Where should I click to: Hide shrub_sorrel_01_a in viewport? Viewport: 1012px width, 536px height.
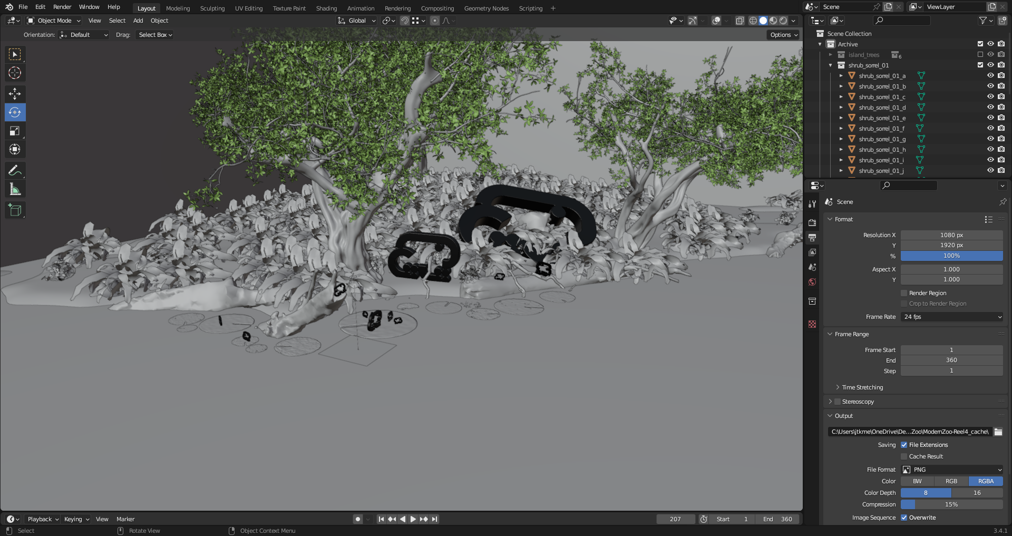(x=990, y=75)
